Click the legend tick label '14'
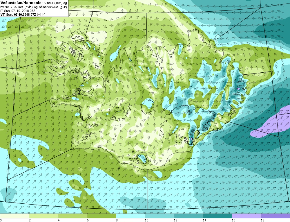The image size is (290, 222). [x=204, y=220]
